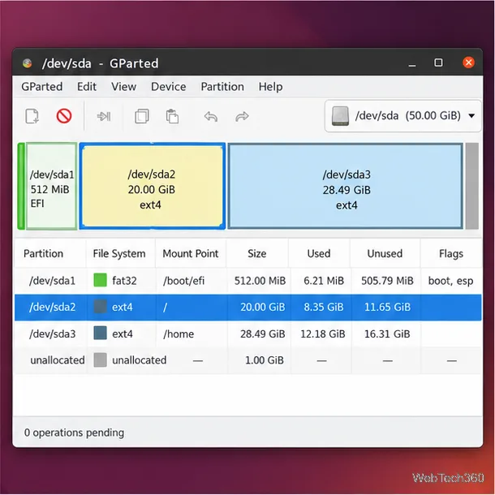
Task: Click the 6.21 MiB used cell
Action: tap(324, 281)
